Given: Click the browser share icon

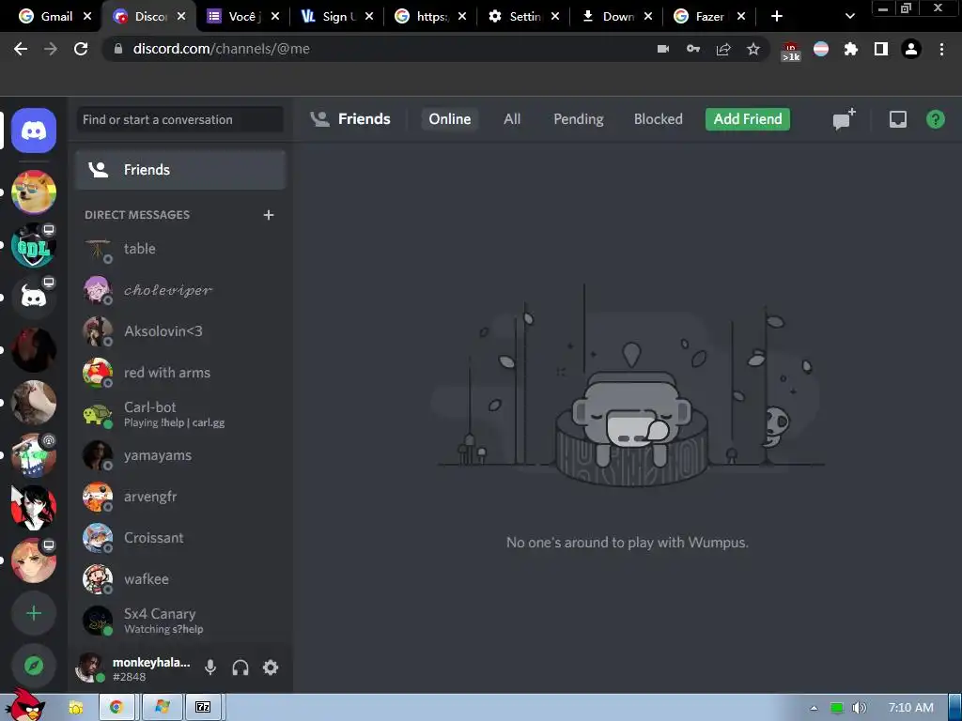Looking at the screenshot, I should pyautogui.click(x=723, y=49).
